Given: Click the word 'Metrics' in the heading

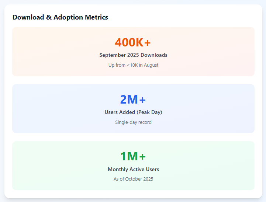Looking at the screenshot, I should coord(96,17).
